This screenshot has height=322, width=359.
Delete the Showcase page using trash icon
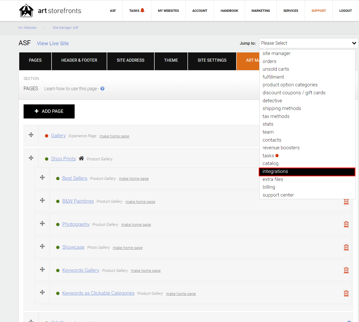click(346, 247)
